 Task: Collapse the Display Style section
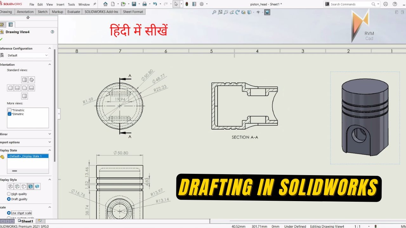(x=49, y=180)
